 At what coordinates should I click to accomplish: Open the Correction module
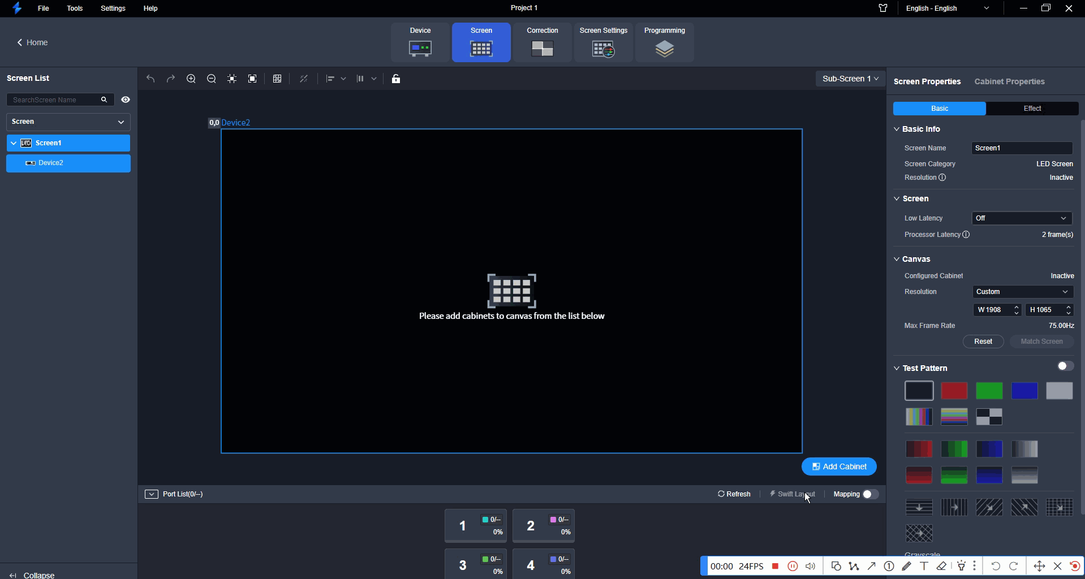[x=542, y=42]
